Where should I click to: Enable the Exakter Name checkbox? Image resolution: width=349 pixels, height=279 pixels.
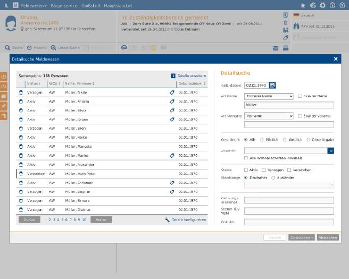[x=300, y=96]
